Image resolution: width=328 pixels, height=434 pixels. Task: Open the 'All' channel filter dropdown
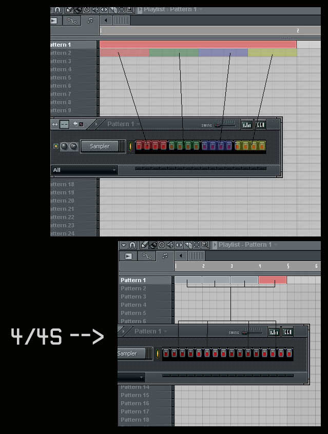click(84, 170)
